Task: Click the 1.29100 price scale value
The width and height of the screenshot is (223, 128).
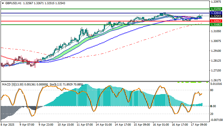Action: 216,51
